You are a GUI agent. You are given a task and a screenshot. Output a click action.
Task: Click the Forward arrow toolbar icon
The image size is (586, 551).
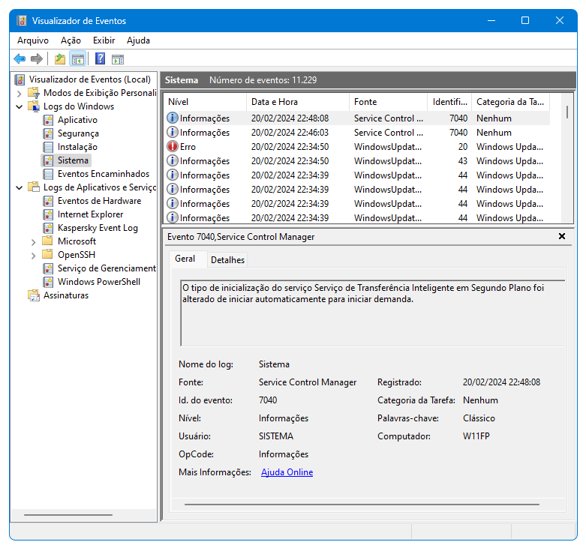pyautogui.click(x=37, y=59)
